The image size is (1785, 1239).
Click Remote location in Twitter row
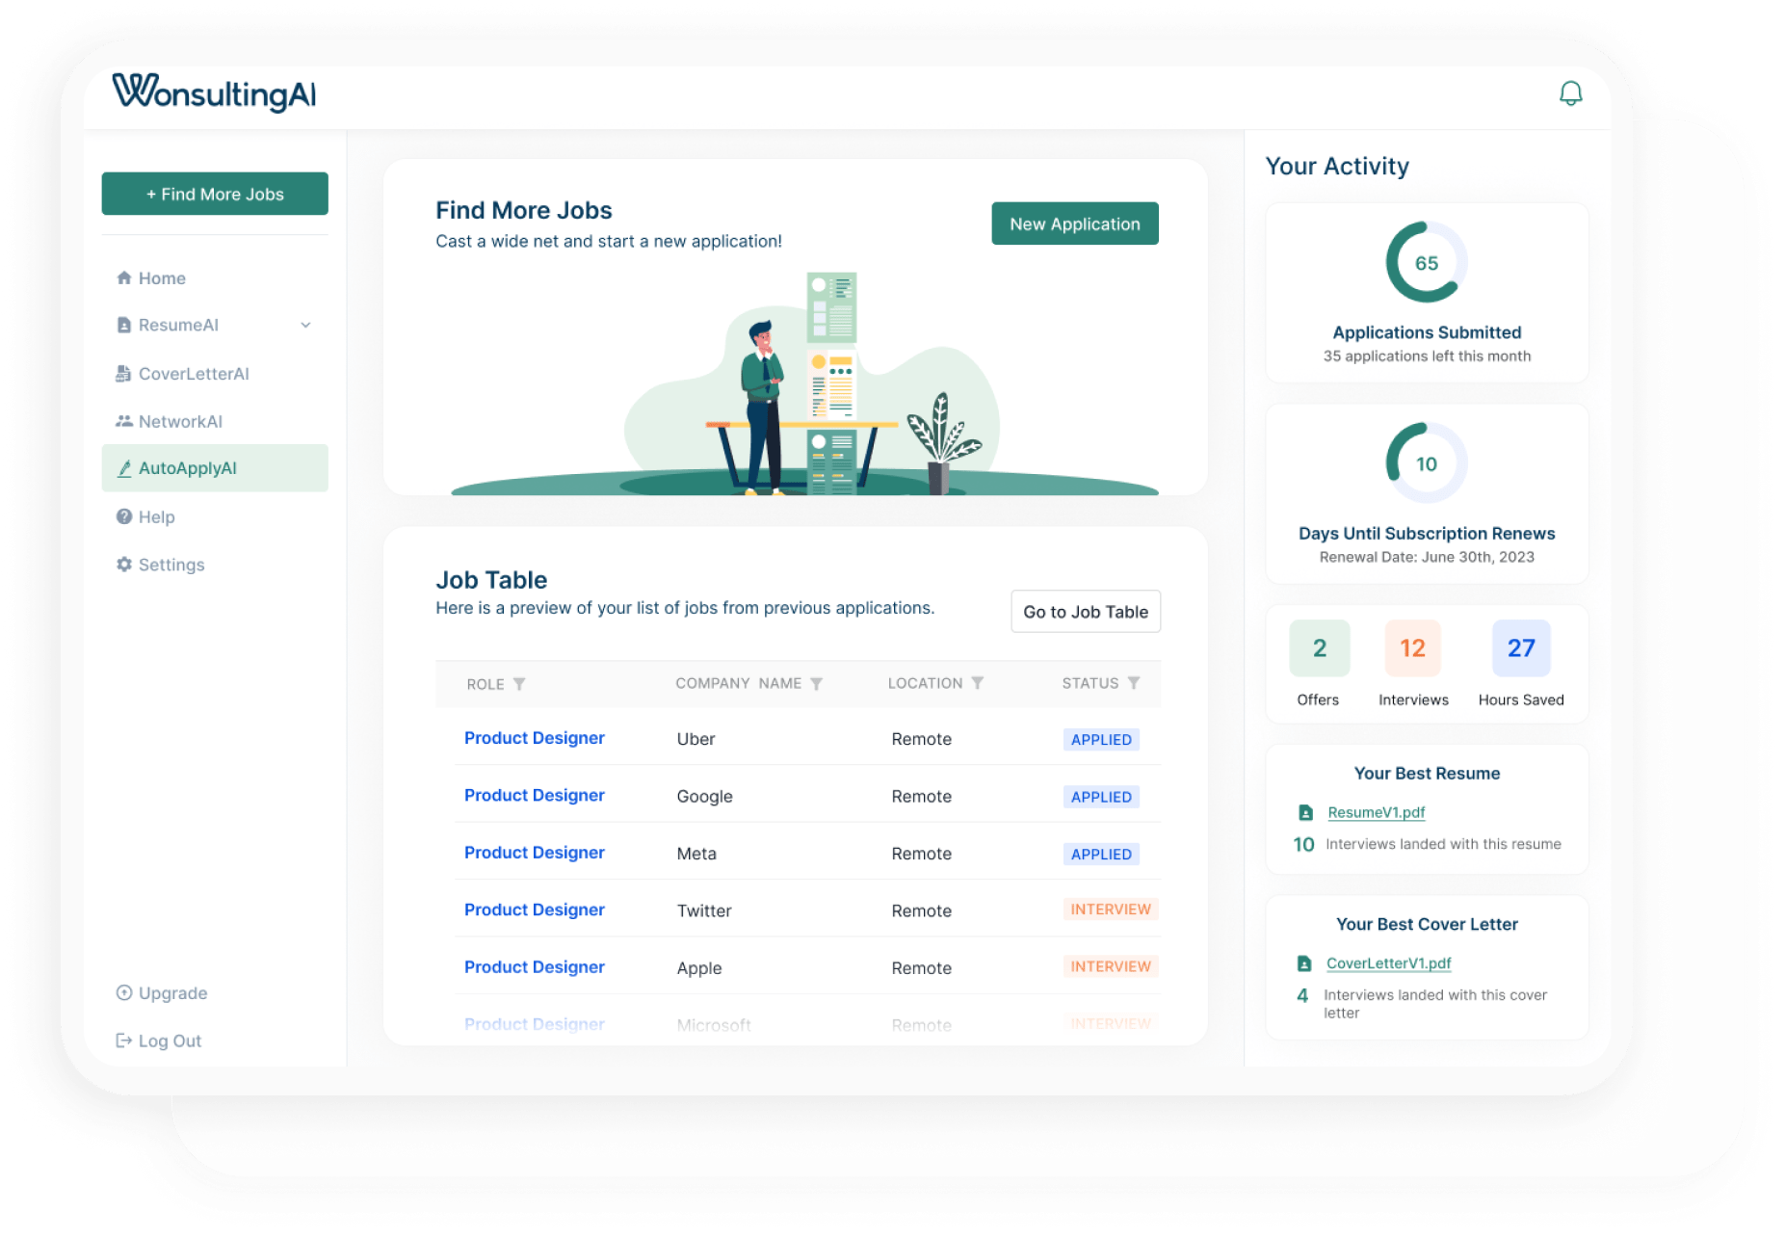point(921,911)
